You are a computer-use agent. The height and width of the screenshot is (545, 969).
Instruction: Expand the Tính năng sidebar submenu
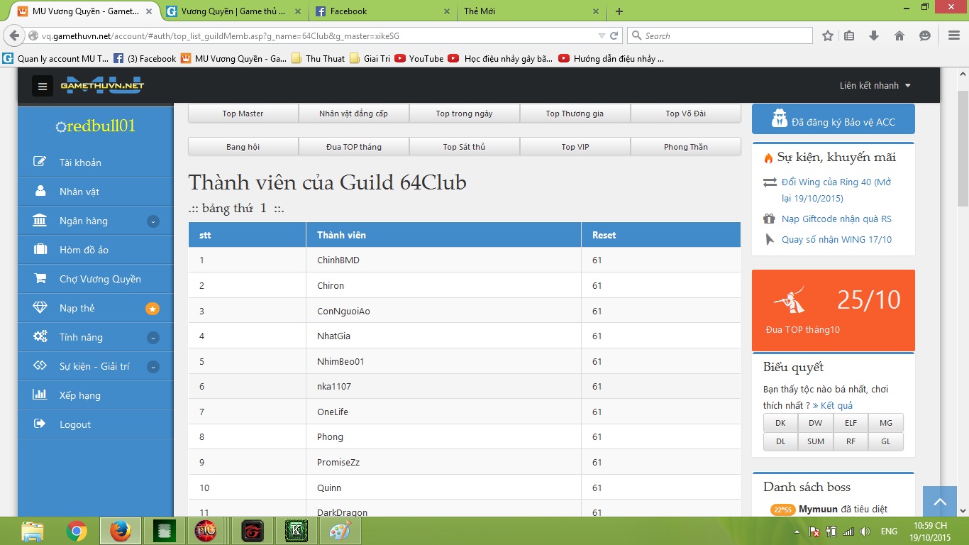(153, 338)
